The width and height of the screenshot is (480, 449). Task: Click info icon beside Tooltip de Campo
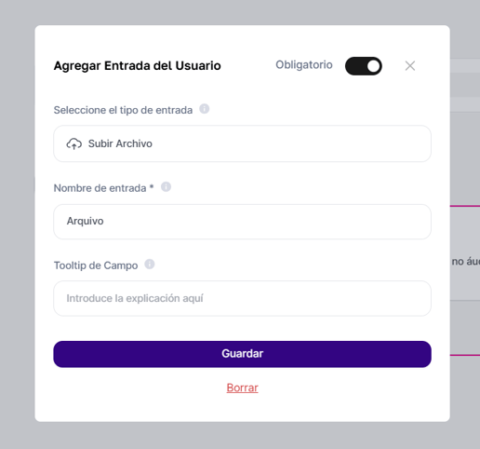(150, 265)
